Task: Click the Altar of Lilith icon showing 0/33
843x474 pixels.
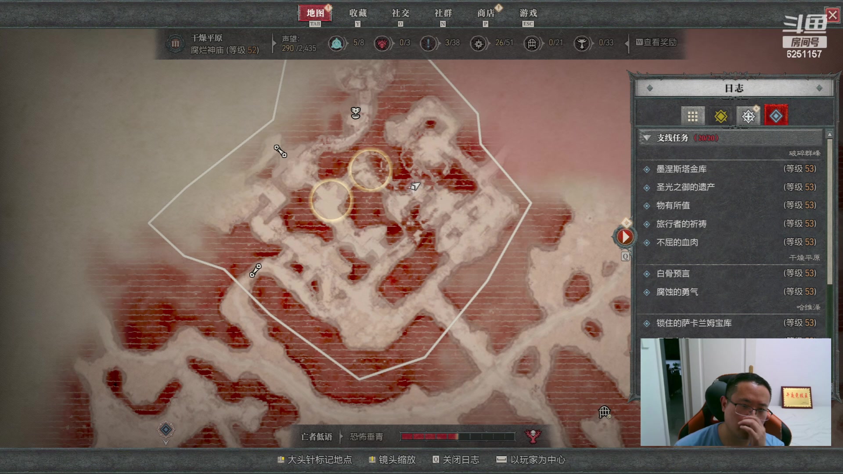Action: click(582, 43)
